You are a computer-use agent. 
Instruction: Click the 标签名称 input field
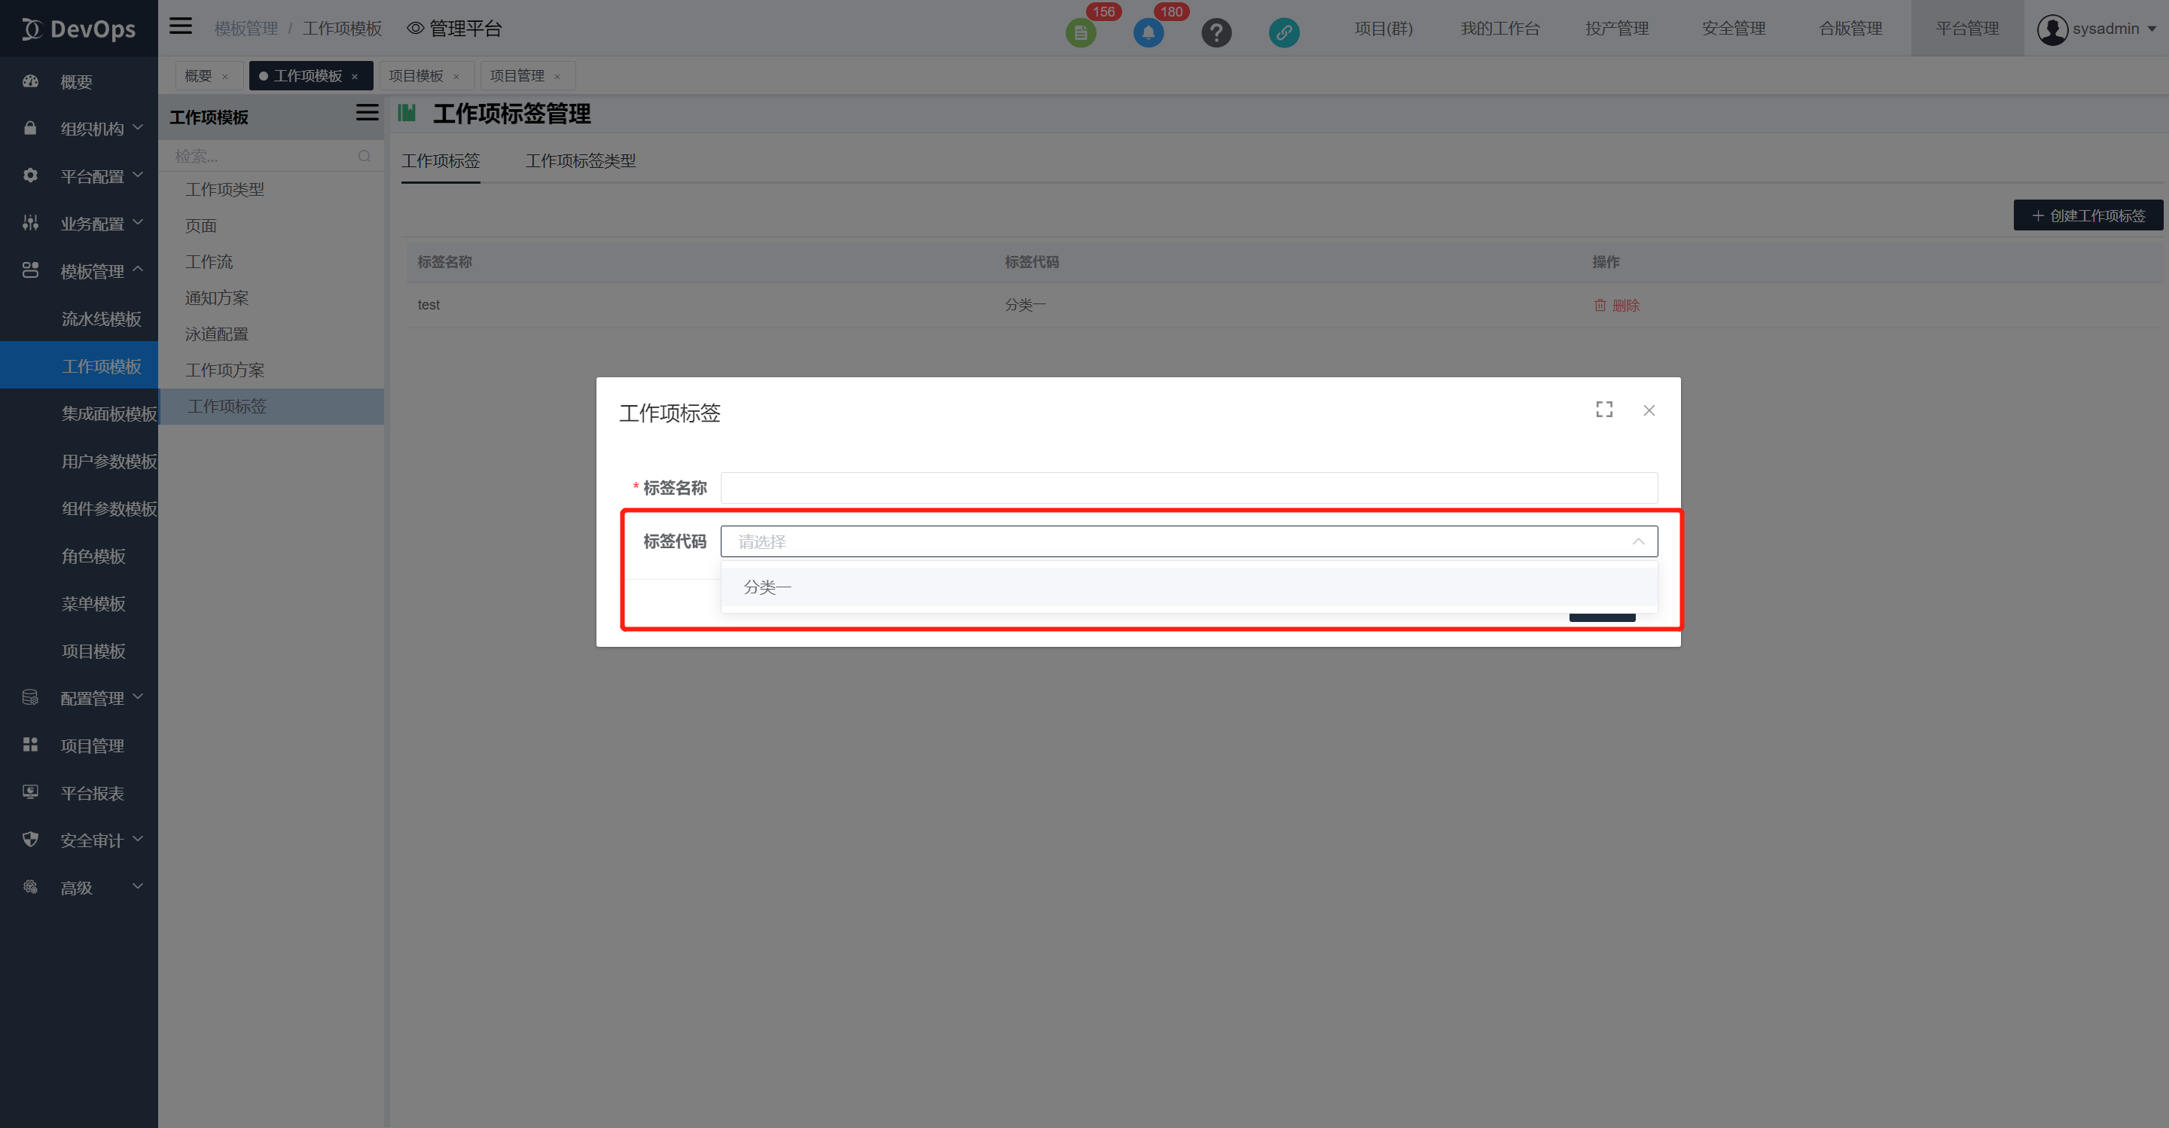pos(1188,488)
